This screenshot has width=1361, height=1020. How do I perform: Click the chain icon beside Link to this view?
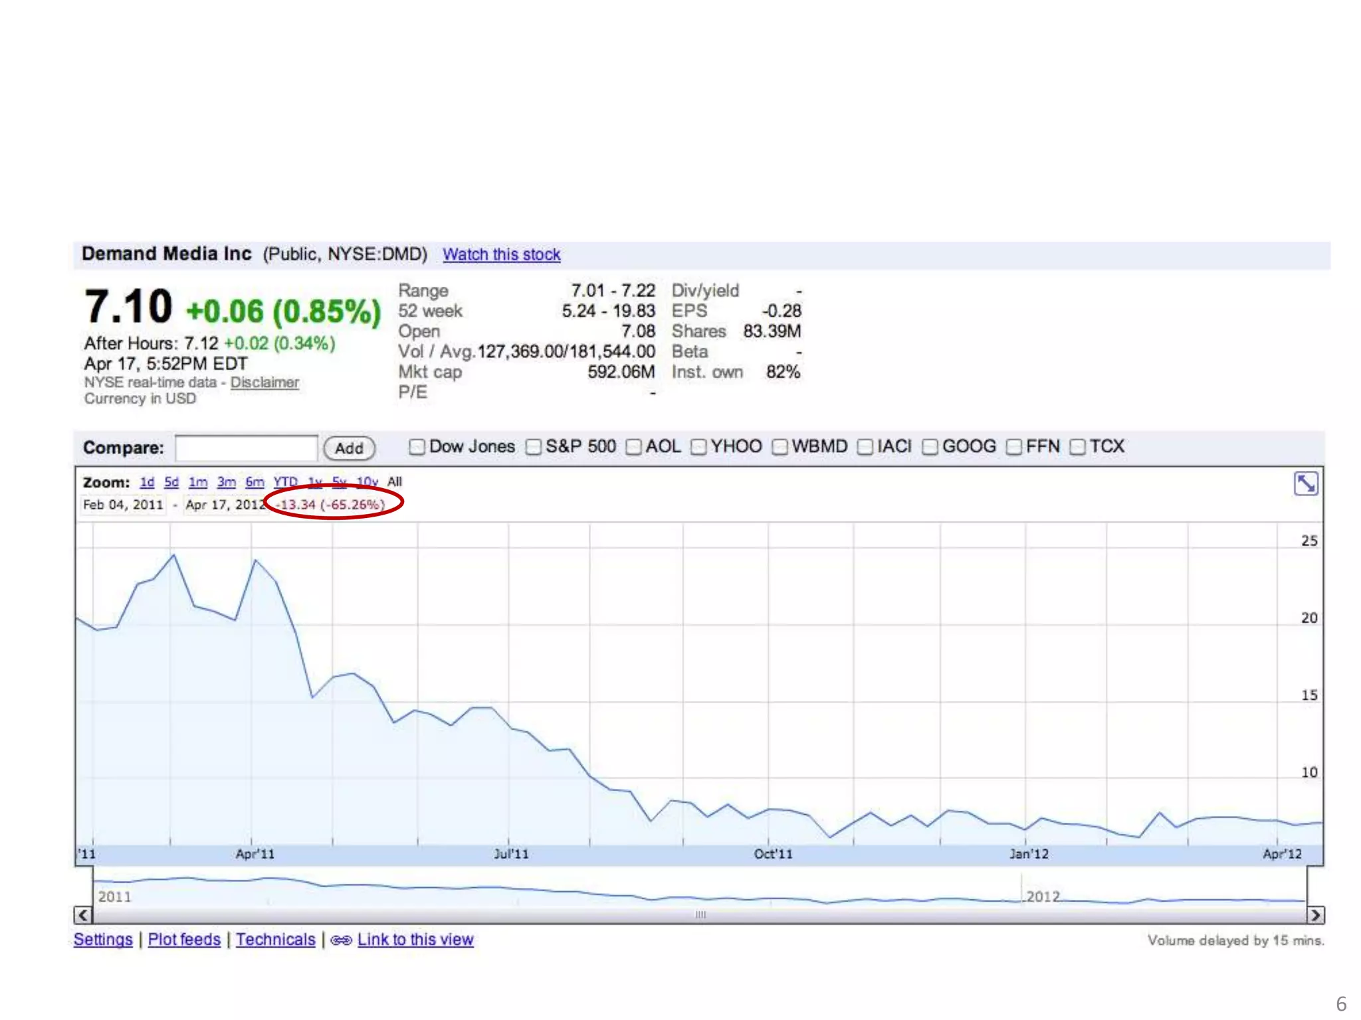(x=340, y=940)
